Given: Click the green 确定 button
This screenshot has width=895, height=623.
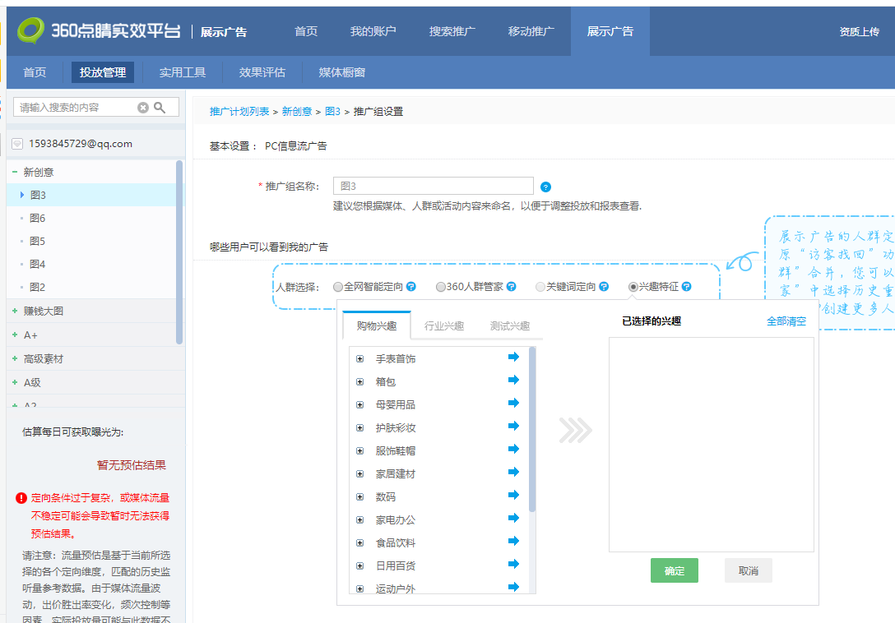Looking at the screenshot, I should coord(674,570).
